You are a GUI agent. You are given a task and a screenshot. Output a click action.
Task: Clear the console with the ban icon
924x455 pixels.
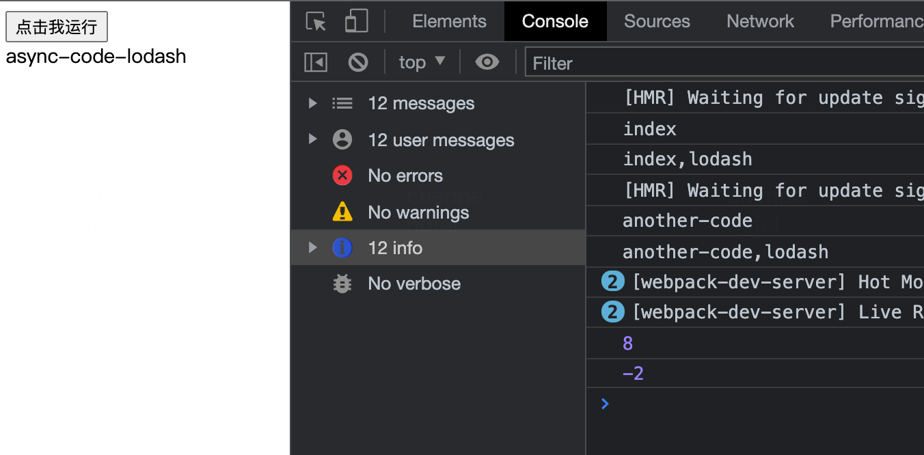pyautogui.click(x=358, y=63)
